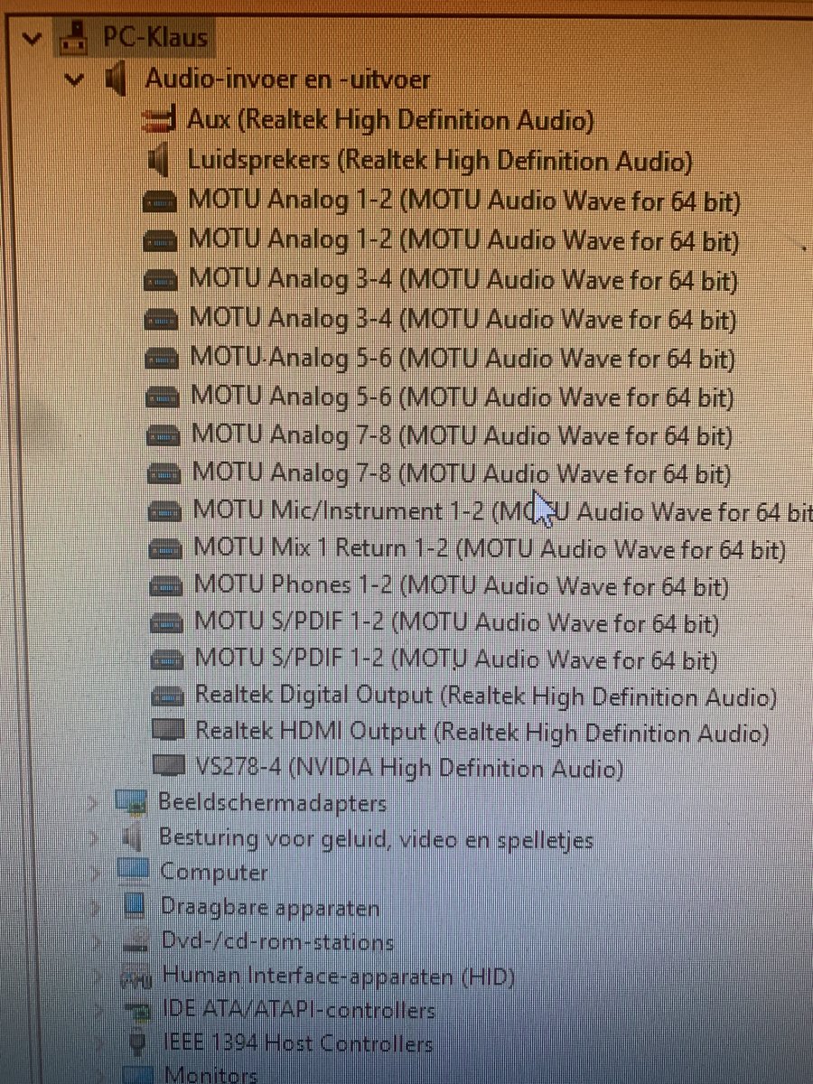This screenshot has width=813, height=1084.
Task: Select Luidsprekers (Realtek High Definition Audio)
Action: [441, 162]
